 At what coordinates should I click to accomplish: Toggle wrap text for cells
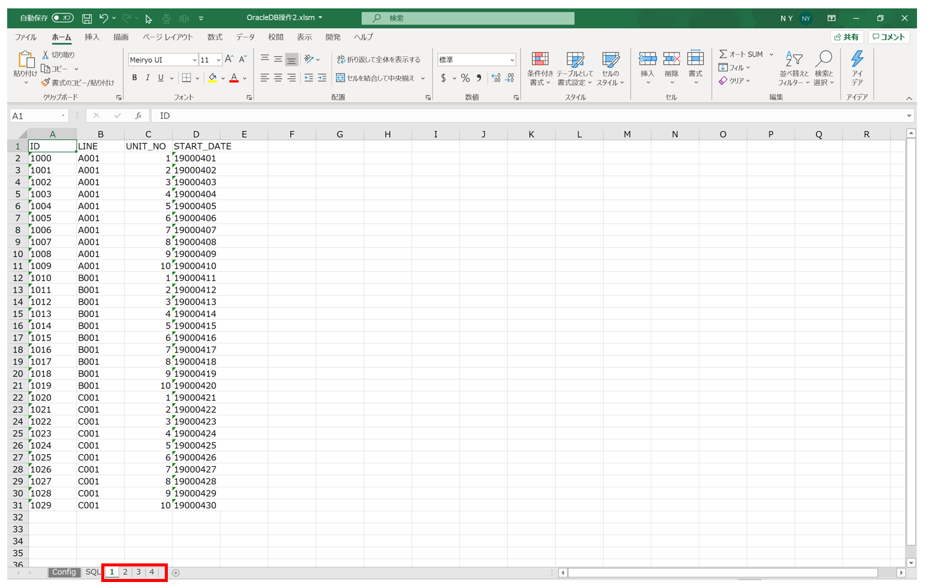click(379, 59)
